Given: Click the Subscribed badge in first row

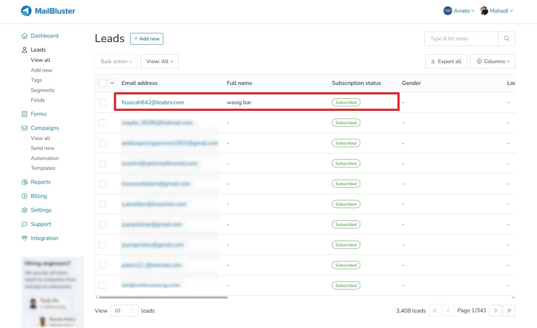Looking at the screenshot, I should tap(346, 102).
